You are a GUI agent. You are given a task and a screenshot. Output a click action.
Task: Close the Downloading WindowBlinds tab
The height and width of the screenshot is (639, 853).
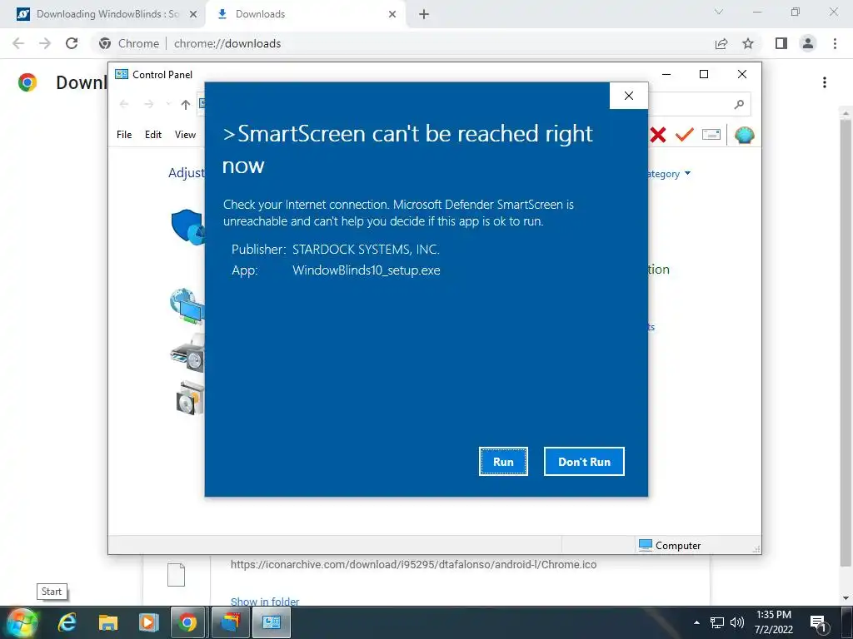click(x=192, y=14)
